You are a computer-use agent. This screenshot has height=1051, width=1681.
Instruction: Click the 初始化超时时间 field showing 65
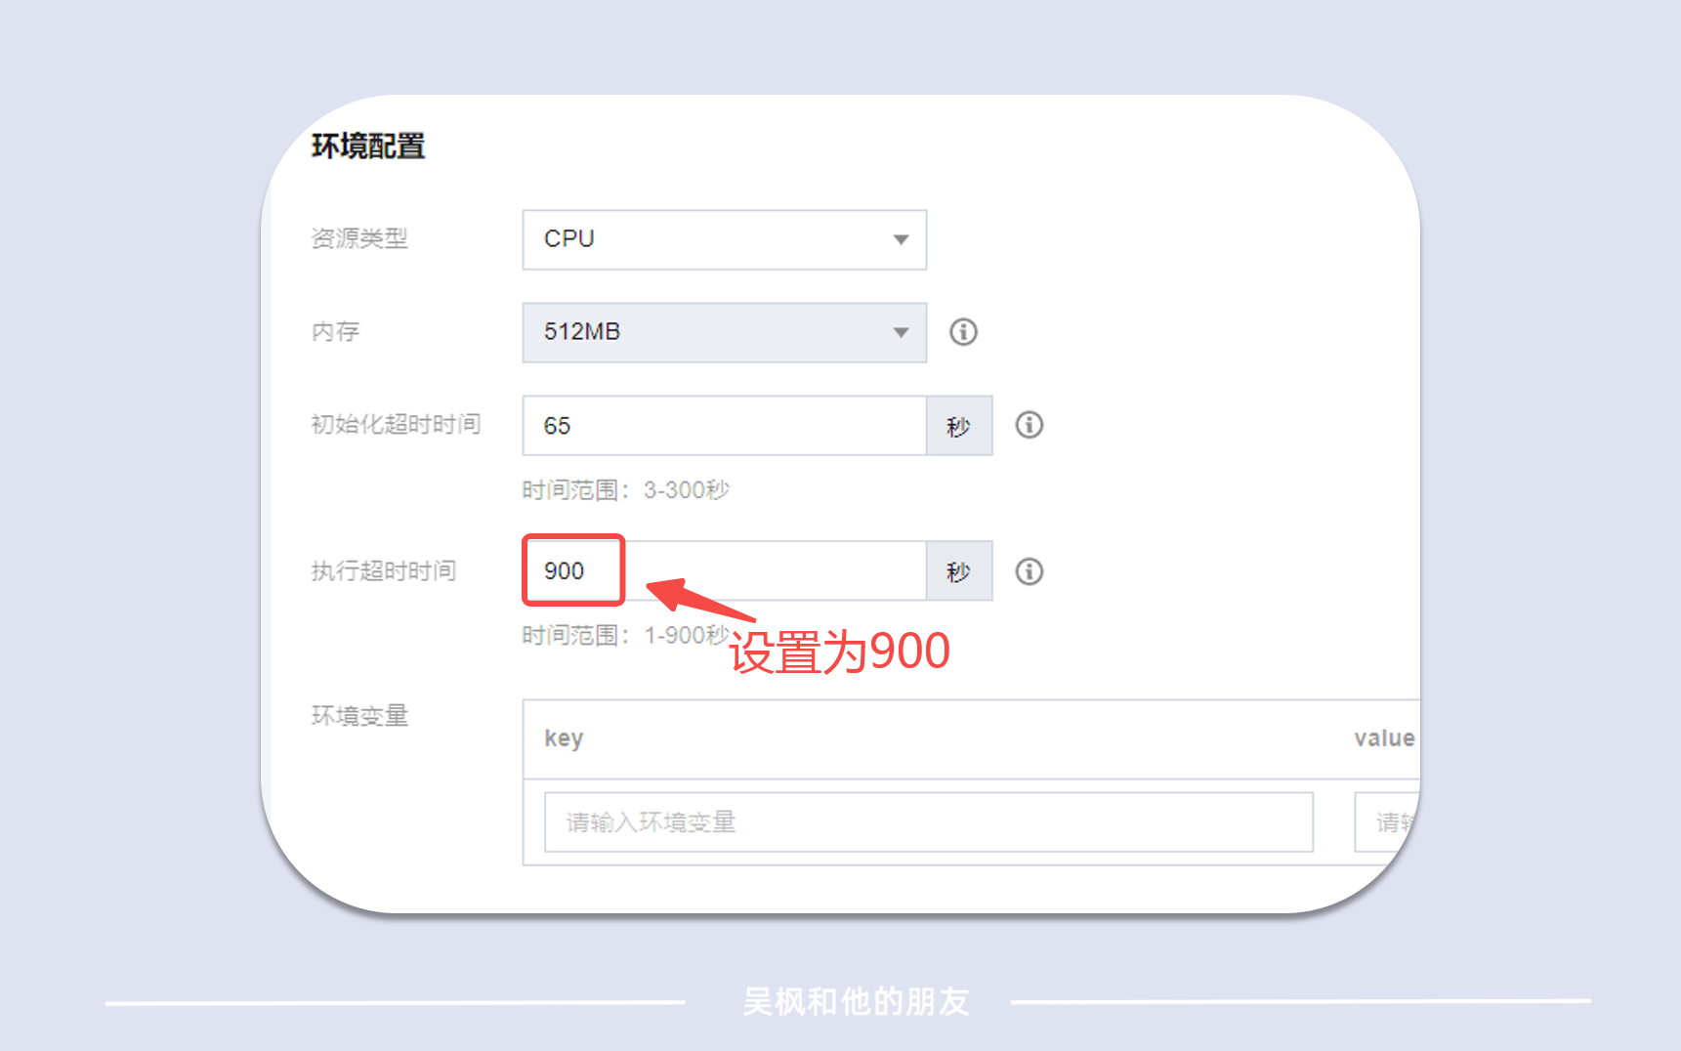click(x=724, y=425)
